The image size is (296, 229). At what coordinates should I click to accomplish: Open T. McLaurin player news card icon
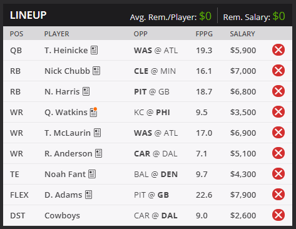tap(97, 133)
